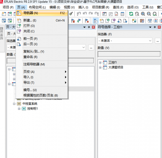Choose 关闭 (C) from the page menu

(42, 31)
